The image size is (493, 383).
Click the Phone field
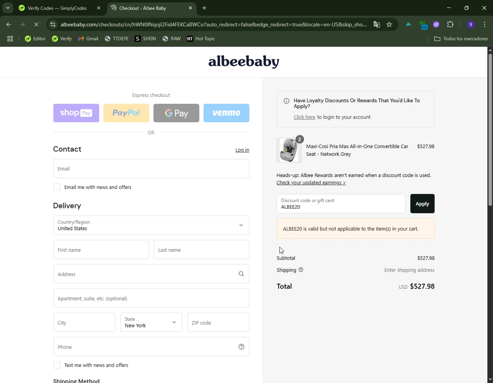pyautogui.click(x=151, y=347)
